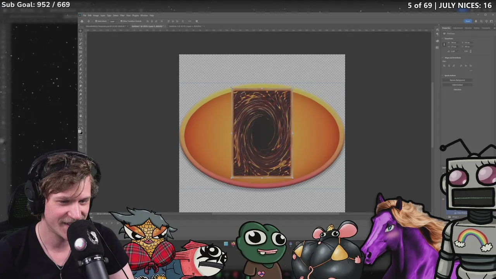This screenshot has height=279, width=496.
Task: Click the Remove Background button
Action: pyautogui.click(x=457, y=80)
